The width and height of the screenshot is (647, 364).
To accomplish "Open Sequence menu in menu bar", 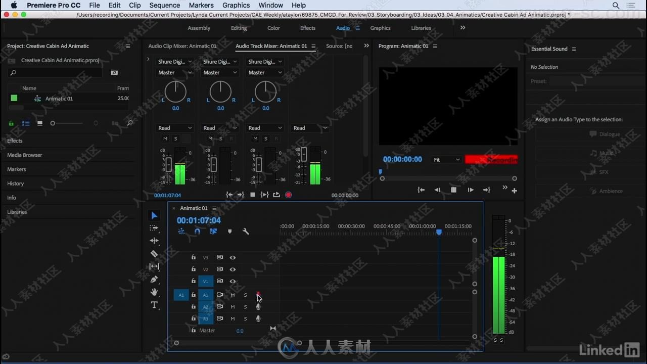I will click(x=165, y=5).
